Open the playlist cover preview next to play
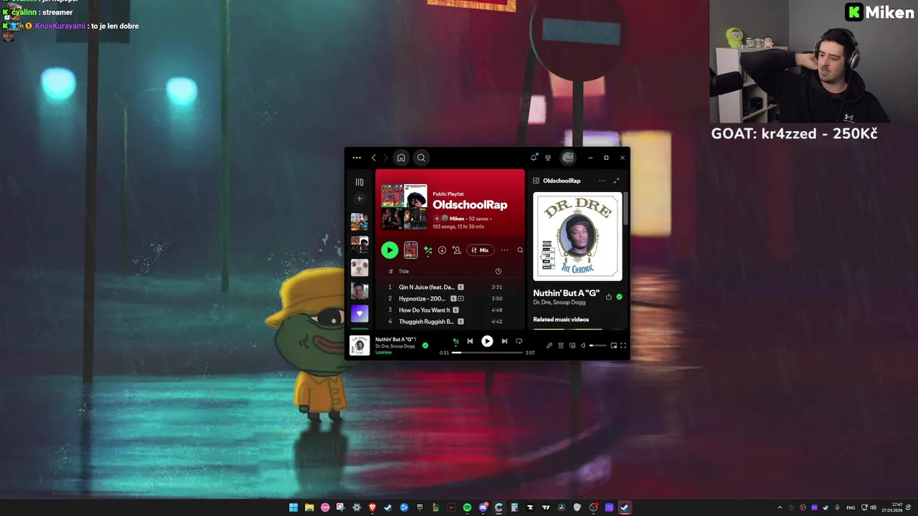Image resolution: width=918 pixels, height=516 pixels. [411, 250]
